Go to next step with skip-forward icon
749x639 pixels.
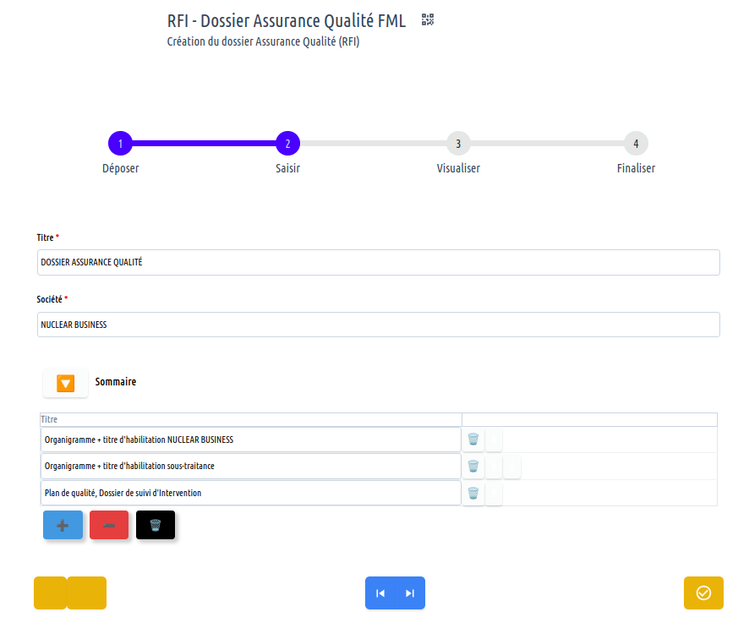[x=410, y=593]
